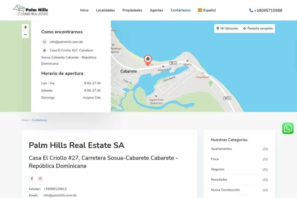Image resolution: width=297 pixels, height=198 pixels.
Task: Click info@palmhills.com.do in Como encontrarnos panel
Action: click(x=66, y=42)
